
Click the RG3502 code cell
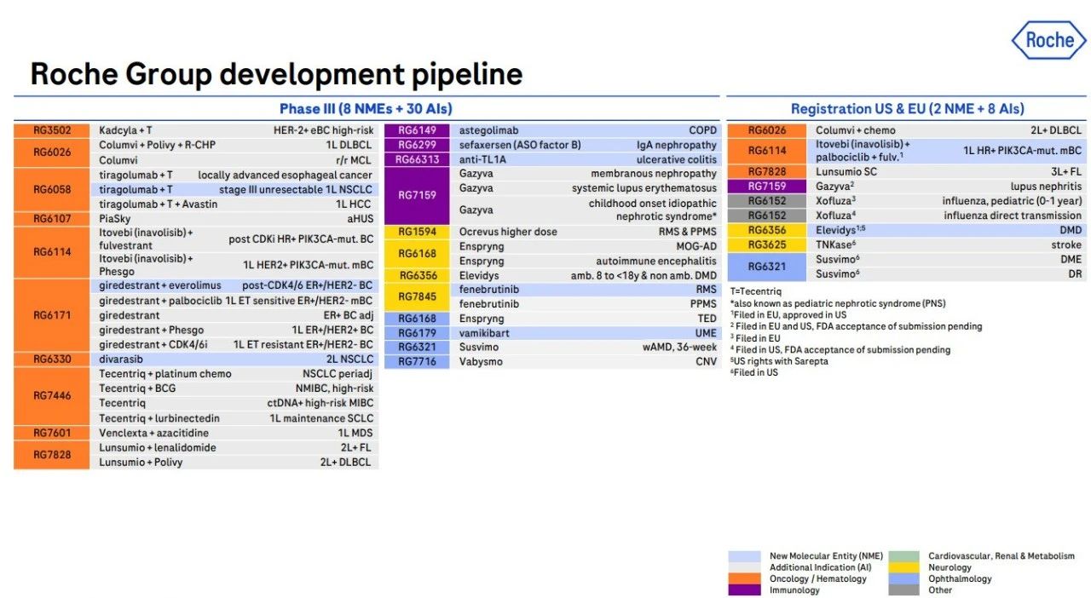52,130
